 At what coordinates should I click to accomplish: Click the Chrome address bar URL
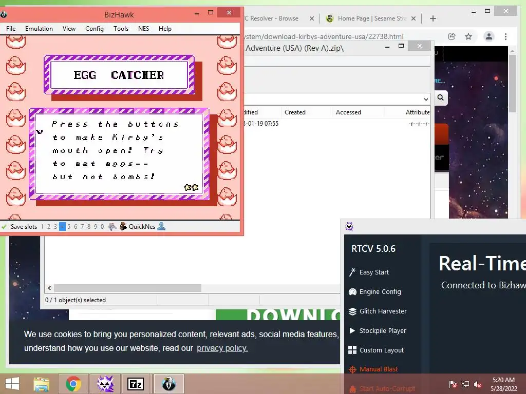coord(324,36)
